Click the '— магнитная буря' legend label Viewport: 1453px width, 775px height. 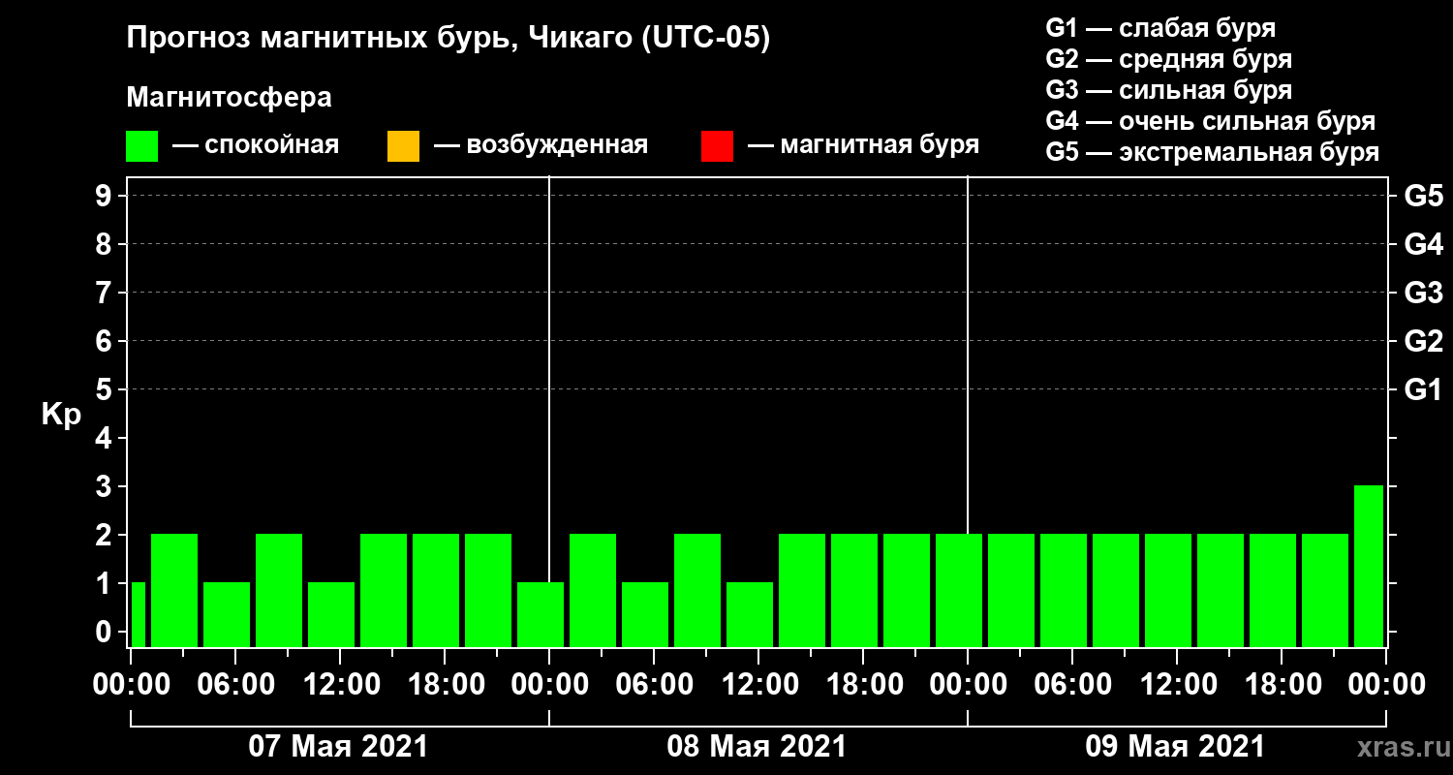point(863,145)
